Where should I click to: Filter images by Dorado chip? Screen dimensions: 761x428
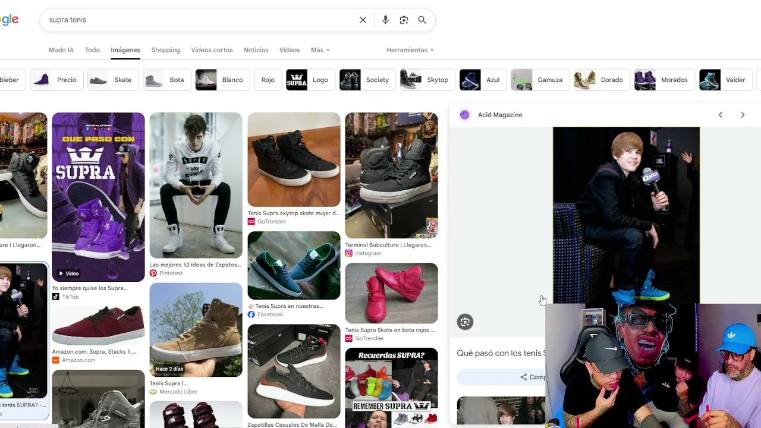point(601,80)
